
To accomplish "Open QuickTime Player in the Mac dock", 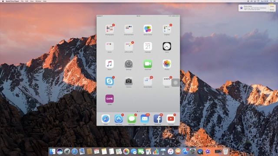I will pos(200,151).
